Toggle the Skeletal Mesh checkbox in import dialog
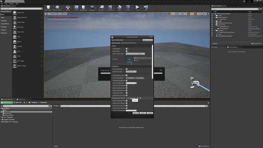The width and height of the screenshot is (263, 148). pyautogui.click(x=127, y=49)
